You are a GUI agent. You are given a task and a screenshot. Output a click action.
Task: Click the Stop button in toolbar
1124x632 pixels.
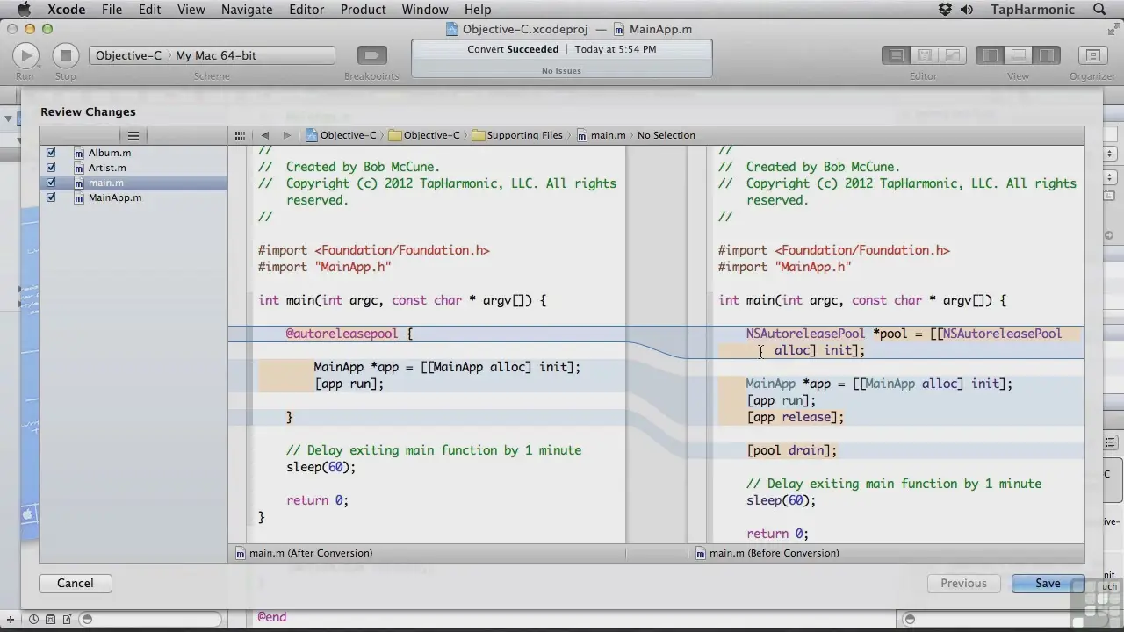click(x=65, y=55)
